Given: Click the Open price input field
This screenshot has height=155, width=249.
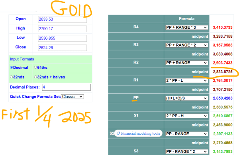Looking at the screenshot, I should [62, 19].
